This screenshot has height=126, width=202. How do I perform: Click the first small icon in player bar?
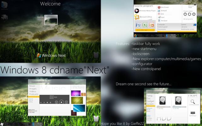click(x=41, y=103)
